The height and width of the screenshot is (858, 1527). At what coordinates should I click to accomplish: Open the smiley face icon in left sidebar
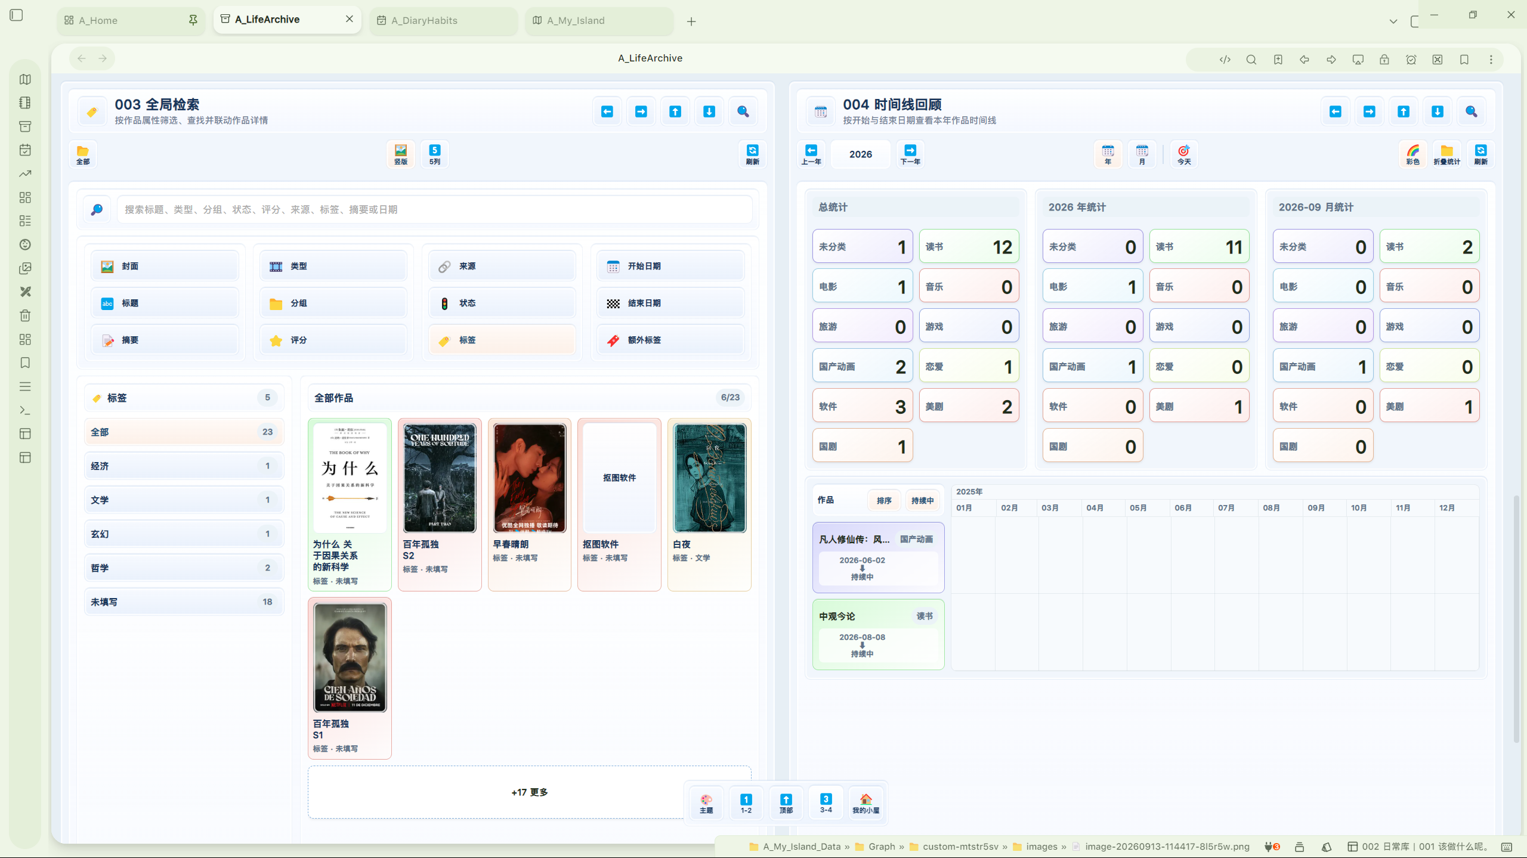[25, 244]
